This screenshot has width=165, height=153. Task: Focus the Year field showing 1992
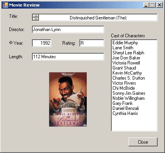click(x=42, y=43)
